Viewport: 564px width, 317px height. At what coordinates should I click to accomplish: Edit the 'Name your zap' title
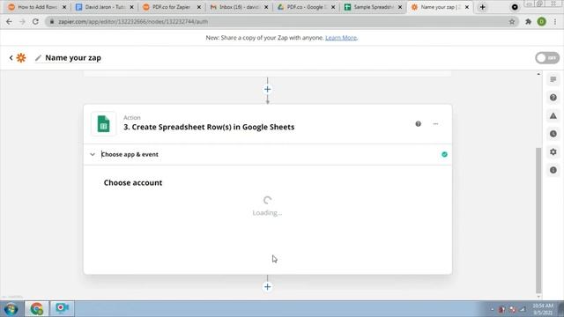(73, 58)
